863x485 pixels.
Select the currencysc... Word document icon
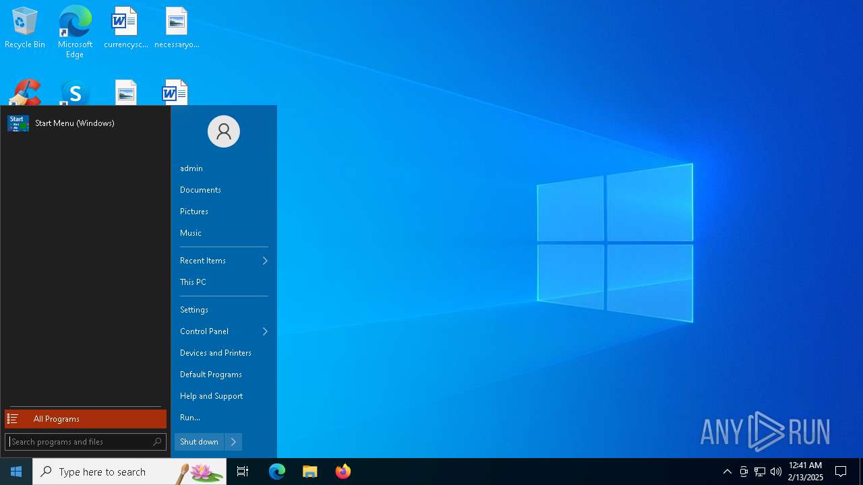125,27
